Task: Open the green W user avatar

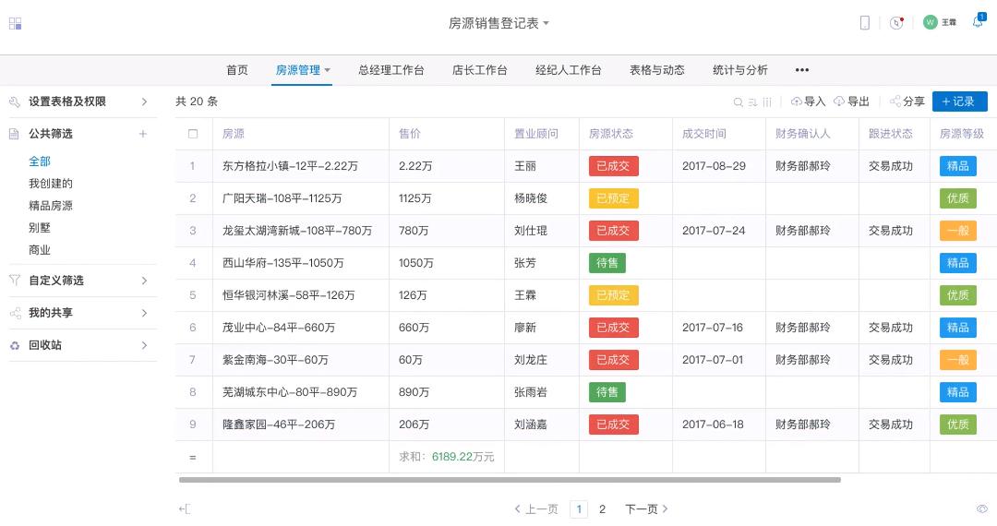Action: tap(931, 22)
